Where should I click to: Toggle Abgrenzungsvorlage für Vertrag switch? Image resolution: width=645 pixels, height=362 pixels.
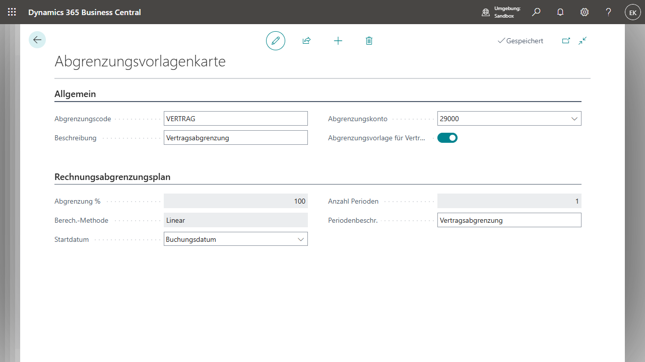447,138
